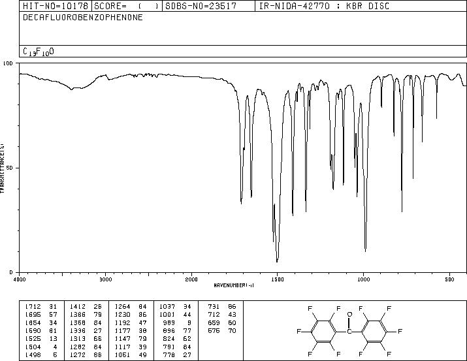The width and height of the screenshot is (467, 361).
Task: Select the 1117 peak table entry
Action: [x=131, y=347]
